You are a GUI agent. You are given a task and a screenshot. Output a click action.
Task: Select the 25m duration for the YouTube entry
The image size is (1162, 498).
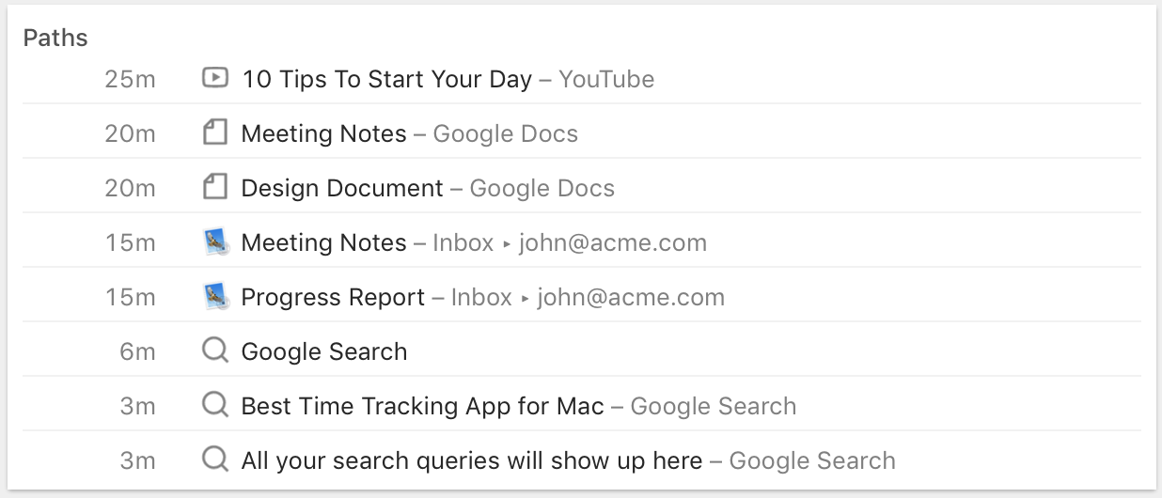pyautogui.click(x=130, y=79)
